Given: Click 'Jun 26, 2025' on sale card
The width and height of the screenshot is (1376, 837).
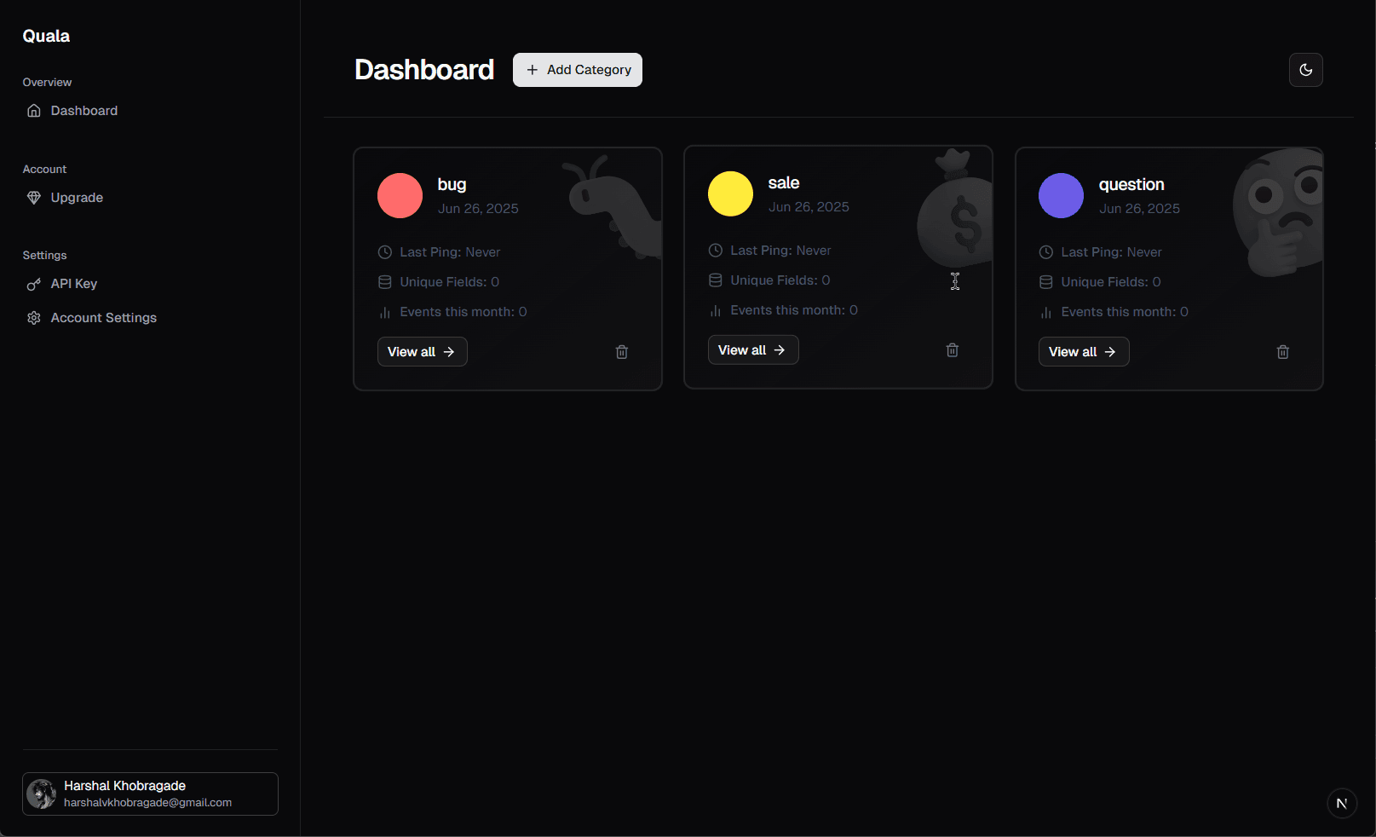Looking at the screenshot, I should coord(809,207).
